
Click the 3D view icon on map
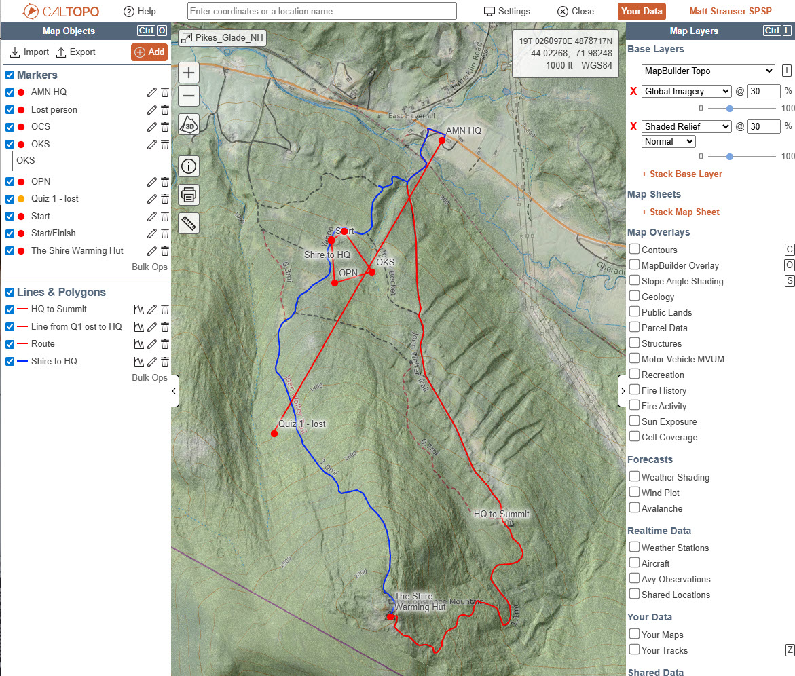click(189, 126)
